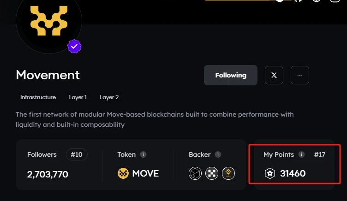The height and width of the screenshot is (201, 347).
Task: Click the purple verified badge
Action: [x=75, y=47]
